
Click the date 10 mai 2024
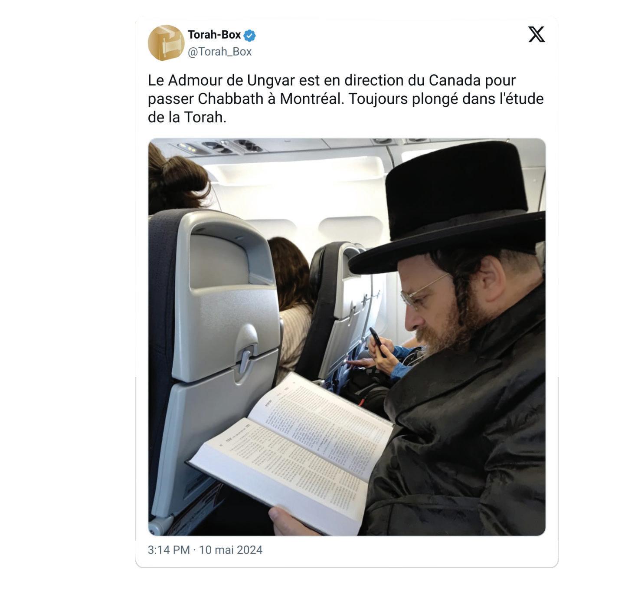[231, 550]
